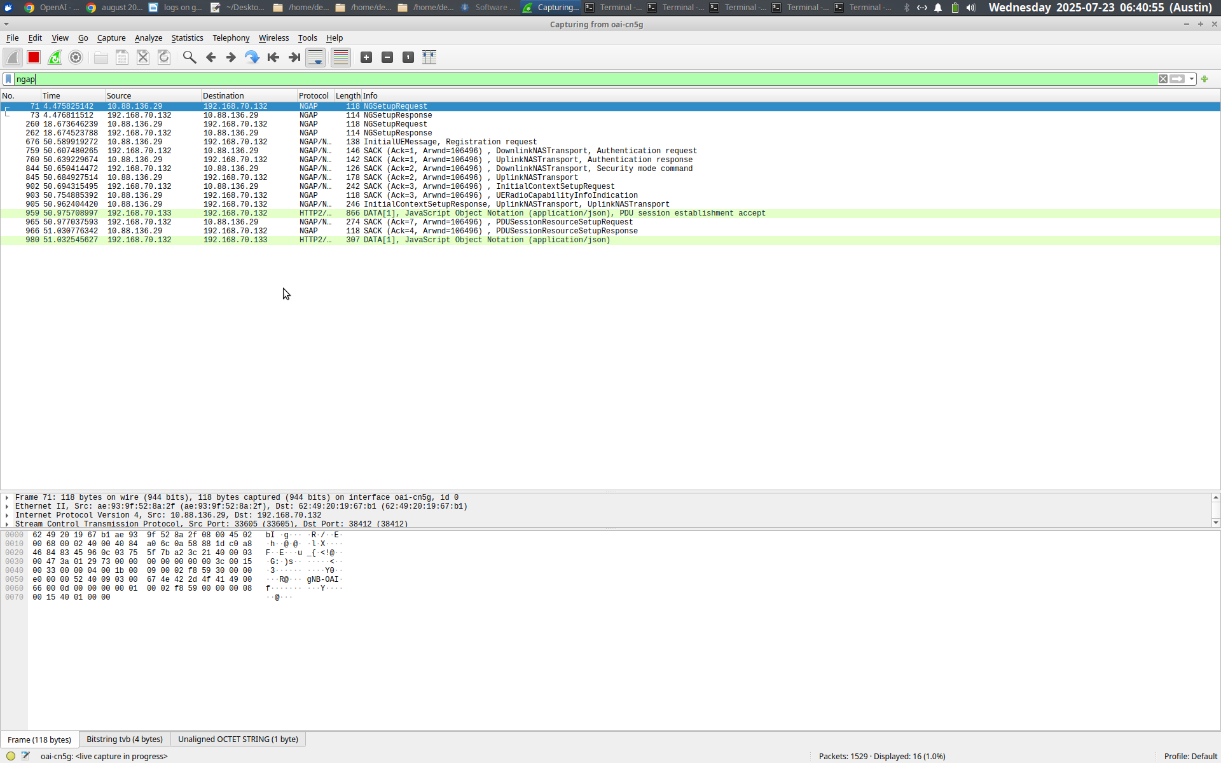1221x763 pixels.
Task: Toggle packet list colorization
Action: click(x=341, y=58)
